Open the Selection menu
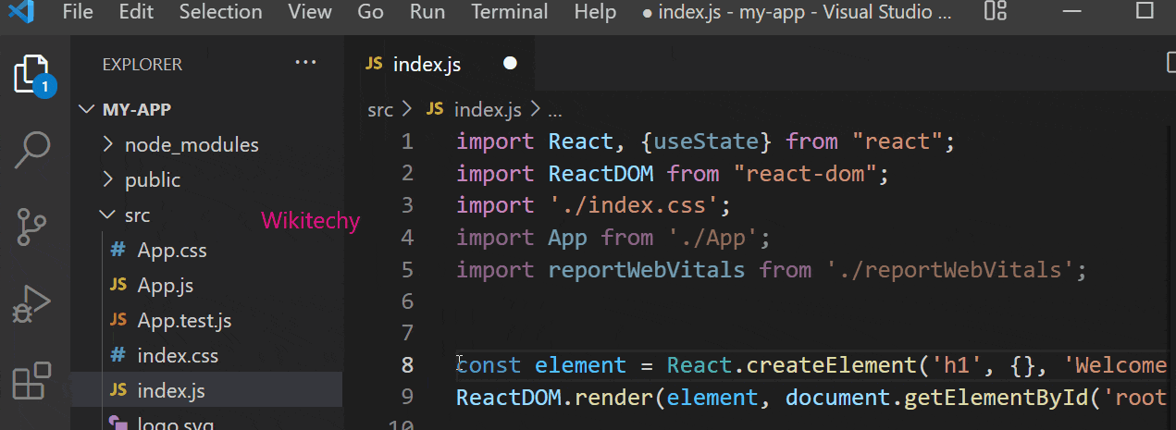 (220, 12)
